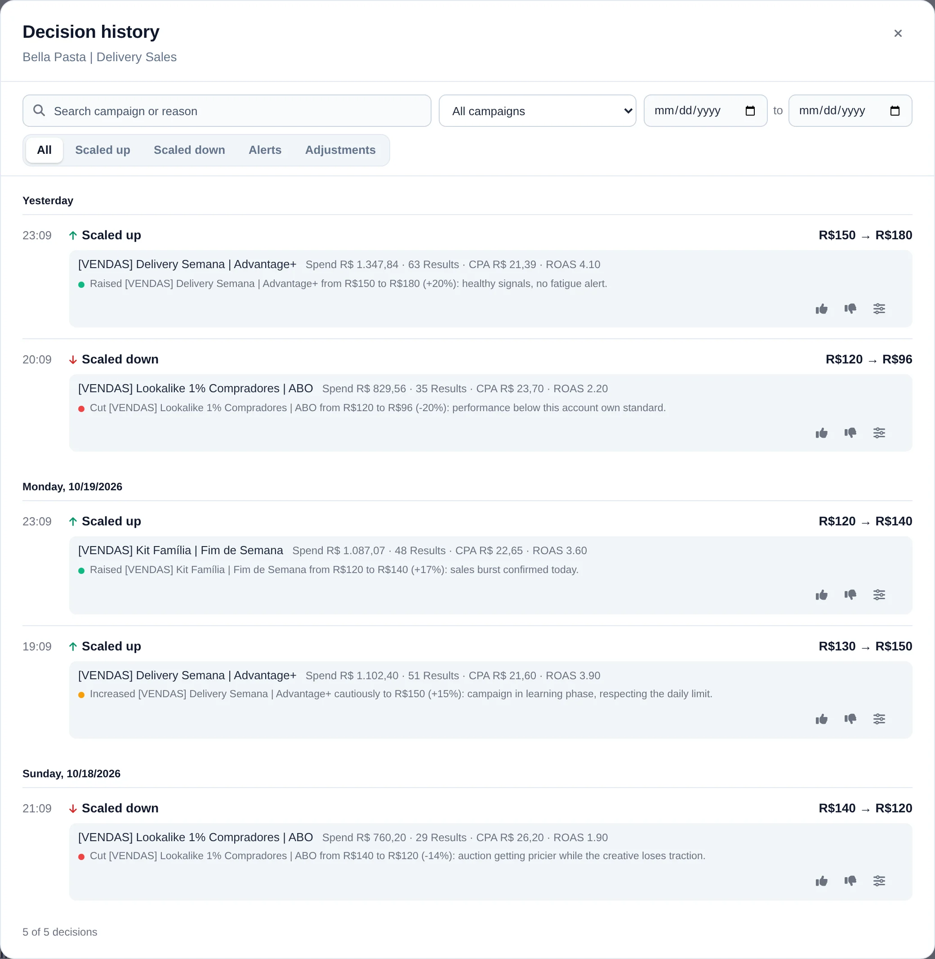The image size is (935, 959).
Task: Open adjust sliders for R$130 to R$150 decision
Action: point(879,719)
